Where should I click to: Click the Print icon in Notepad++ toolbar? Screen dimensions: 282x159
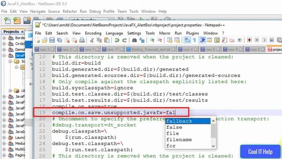[x=82, y=40]
